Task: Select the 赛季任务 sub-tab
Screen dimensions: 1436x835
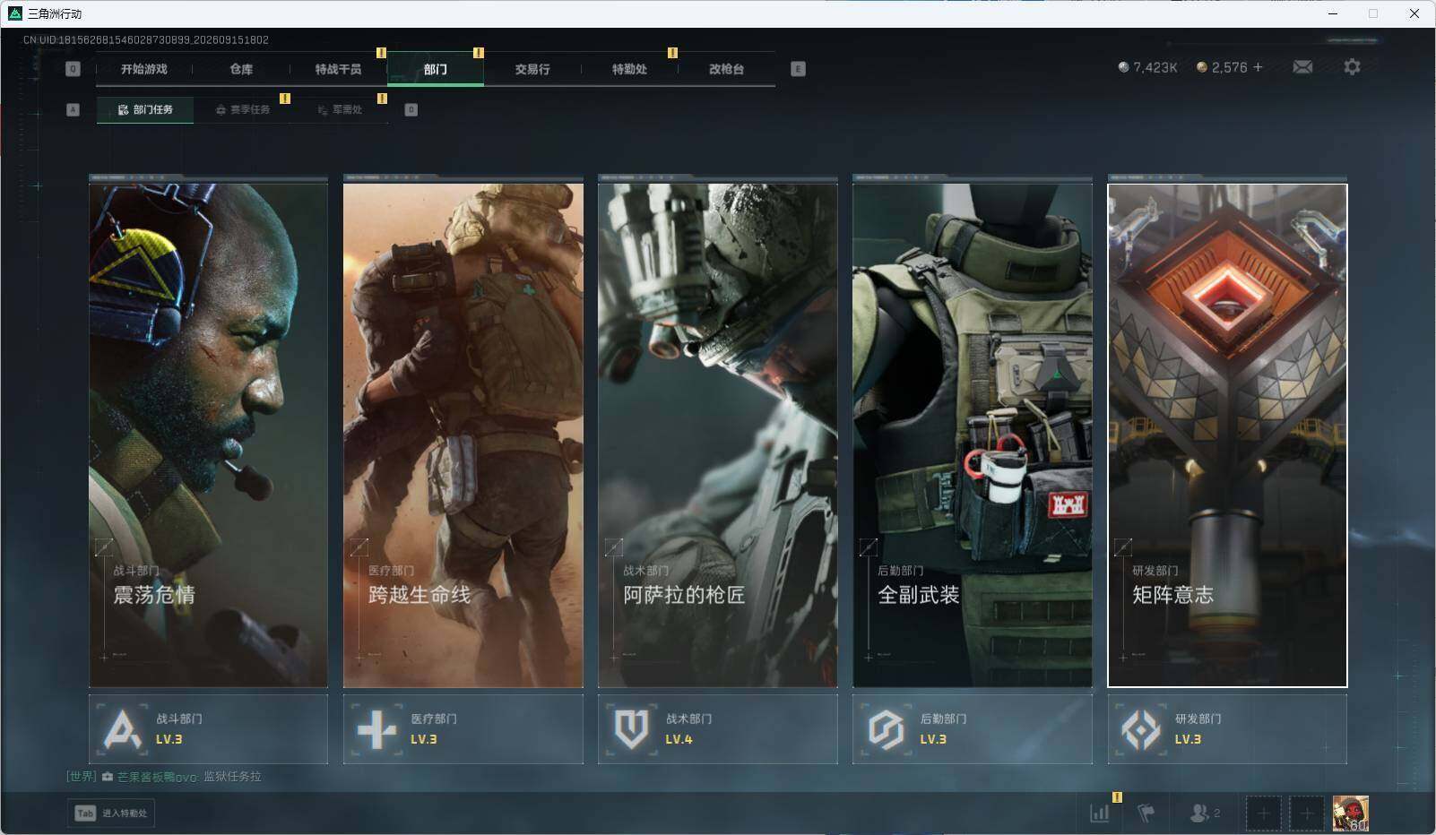Action: 242,110
